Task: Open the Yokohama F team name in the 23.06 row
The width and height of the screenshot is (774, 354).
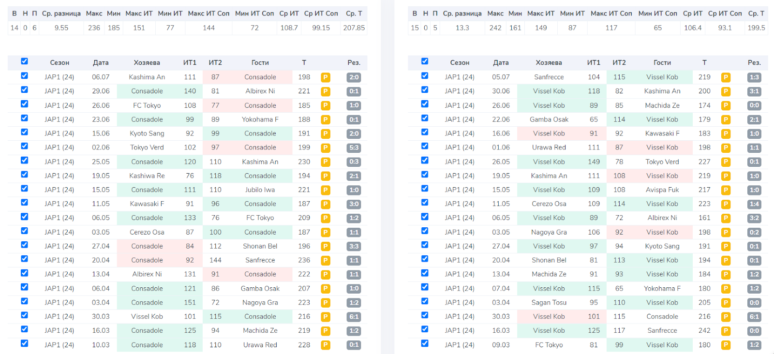Action: click(x=260, y=119)
